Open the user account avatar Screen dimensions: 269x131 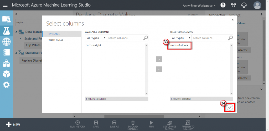click(x=257, y=5)
